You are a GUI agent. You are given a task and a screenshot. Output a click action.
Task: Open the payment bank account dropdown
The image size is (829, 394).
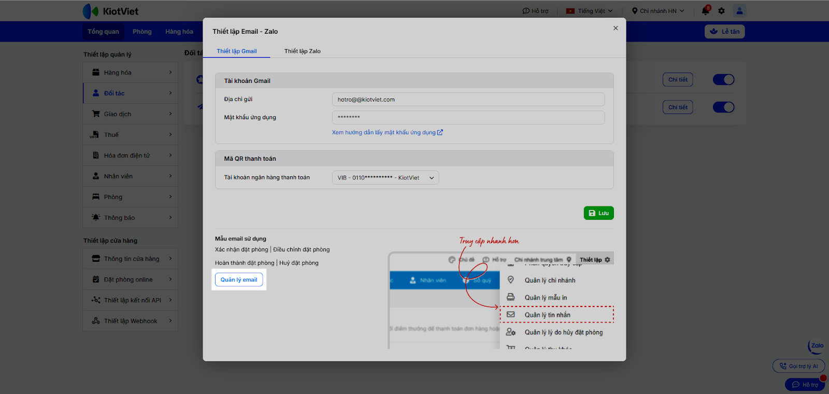[385, 178]
